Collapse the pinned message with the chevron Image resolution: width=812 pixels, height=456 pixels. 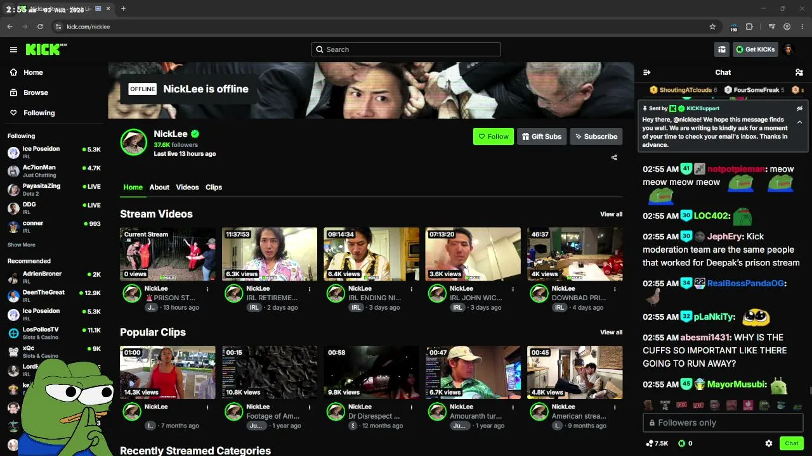pyautogui.click(x=799, y=122)
